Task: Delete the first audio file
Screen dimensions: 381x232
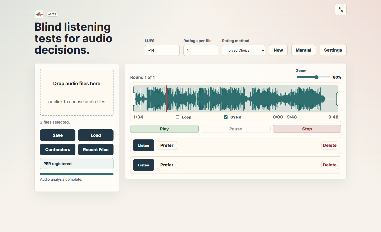Action: point(330,145)
